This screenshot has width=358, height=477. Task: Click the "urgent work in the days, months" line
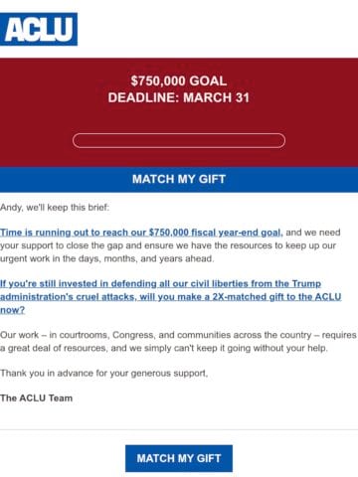pos(106,258)
